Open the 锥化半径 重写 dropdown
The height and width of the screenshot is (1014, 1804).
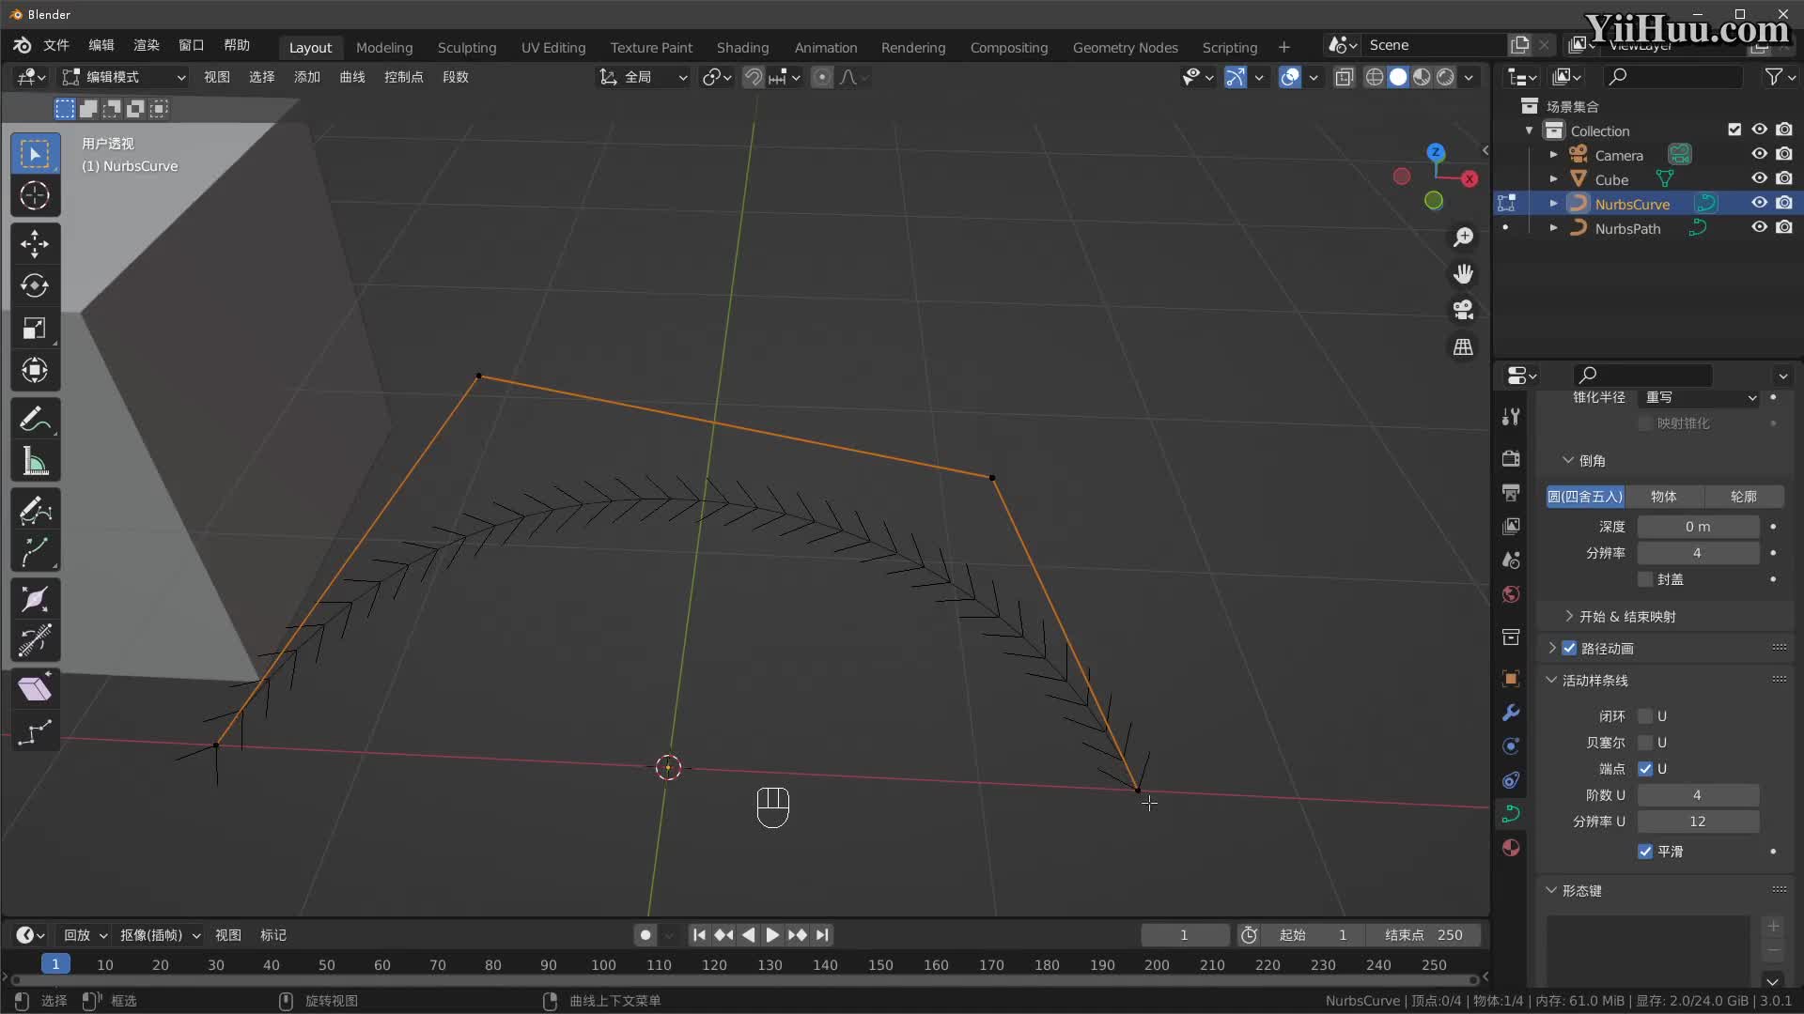click(x=1698, y=398)
